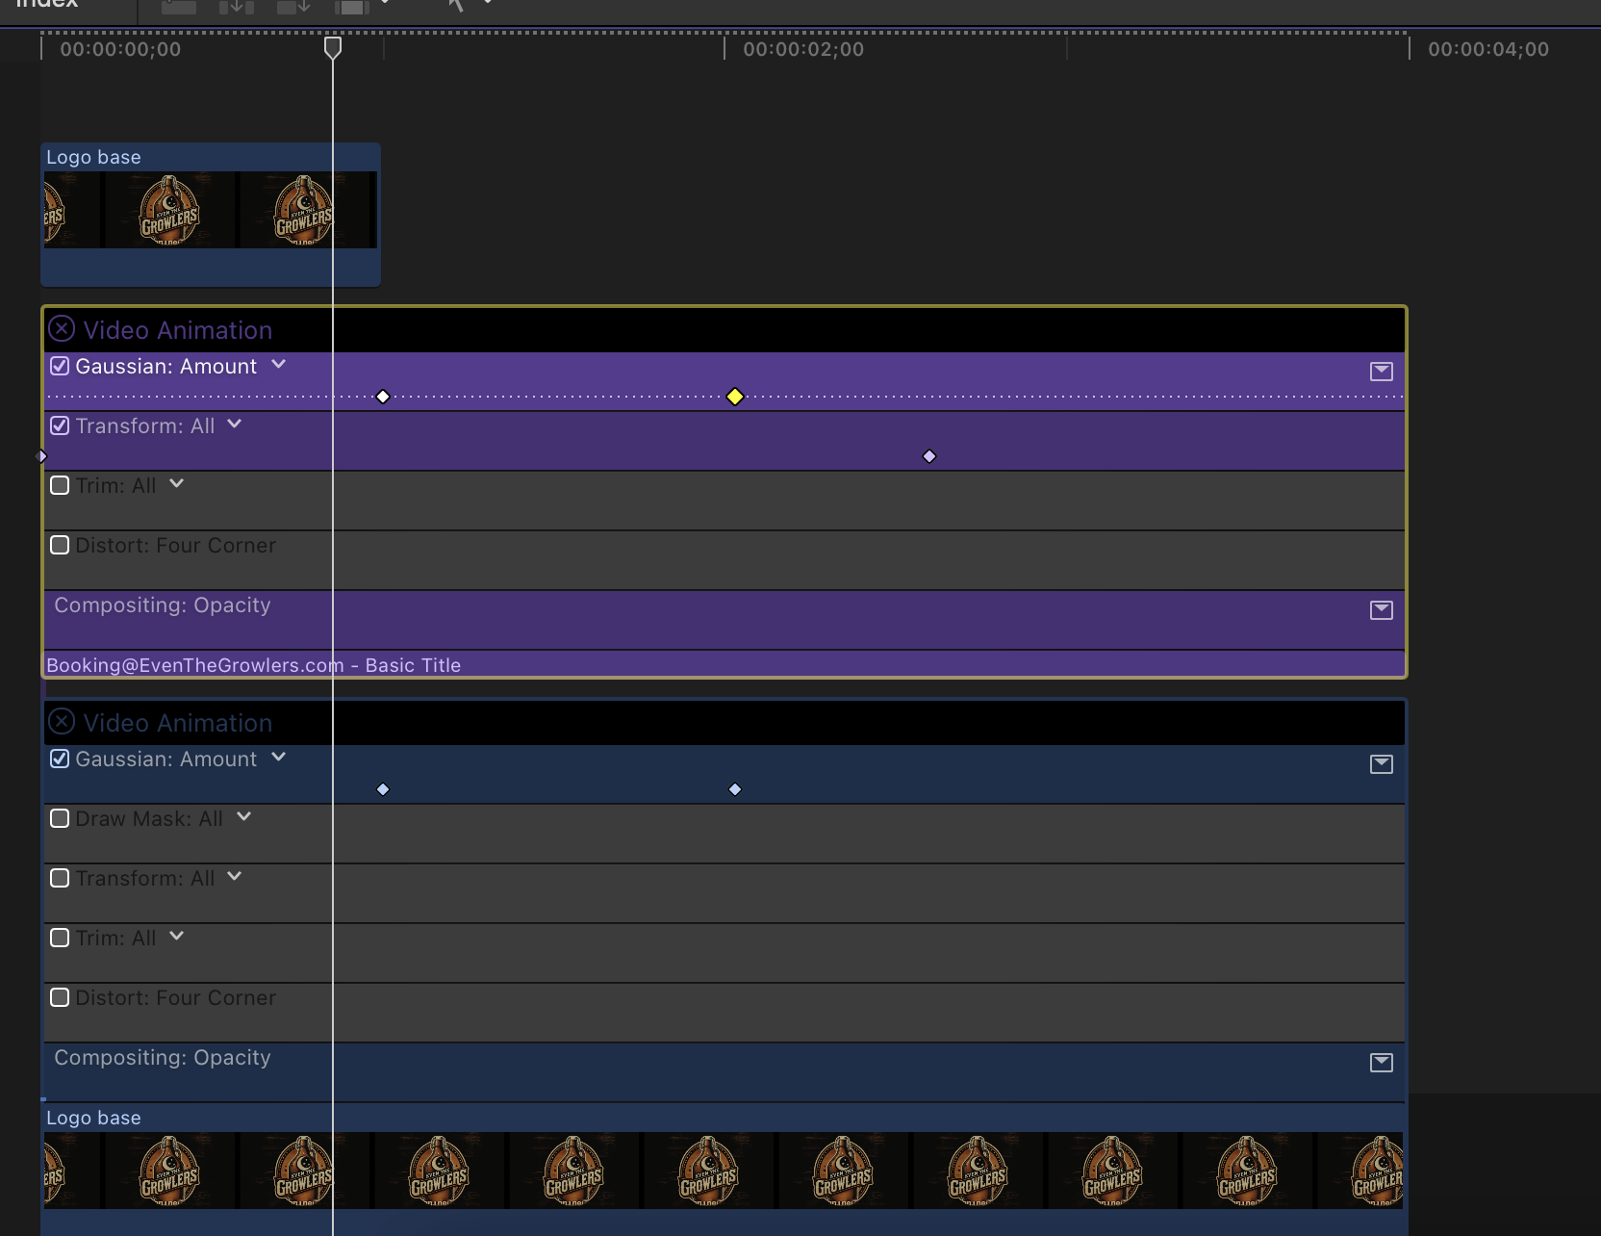Enable Trim All in title clip's animation

click(60, 485)
